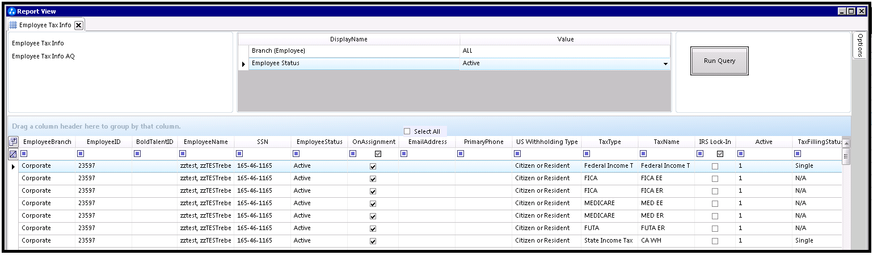Click the Employee Status parameter name cell
The height and width of the screenshot is (255, 873).
(354, 63)
